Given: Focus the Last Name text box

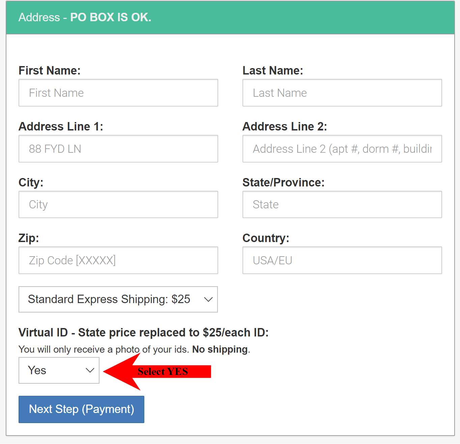Looking at the screenshot, I should click(342, 93).
